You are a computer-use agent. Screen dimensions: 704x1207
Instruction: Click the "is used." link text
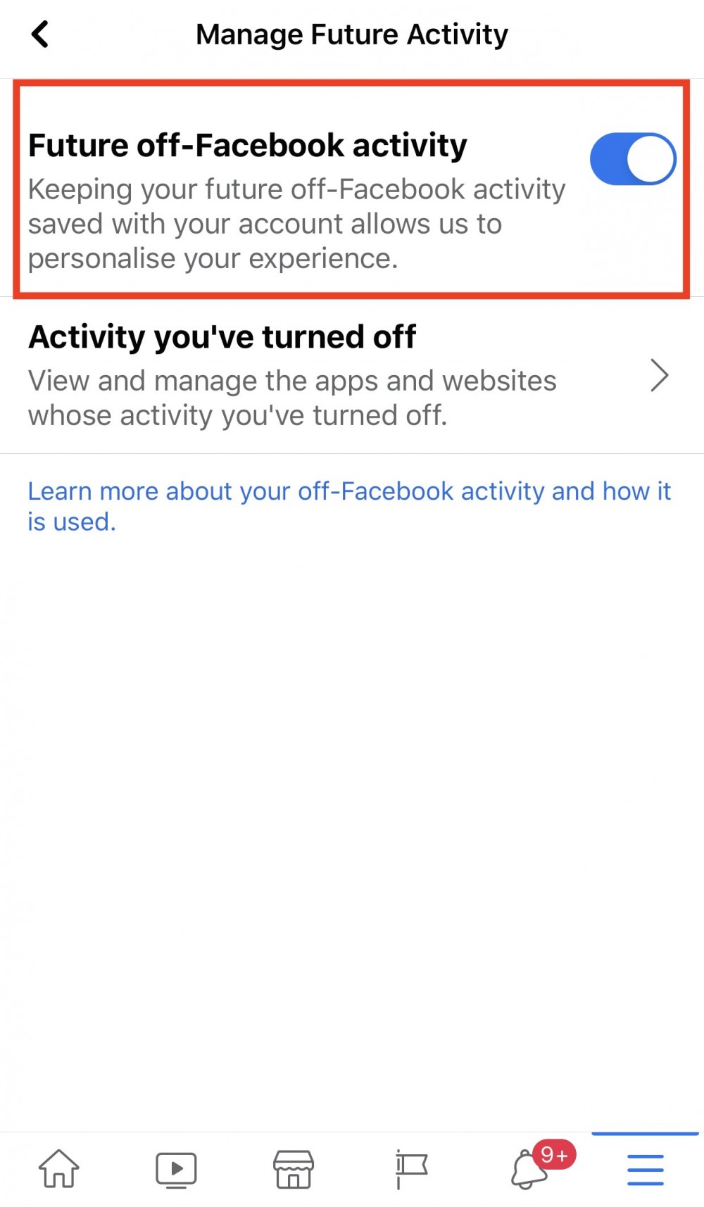[x=72, y=522]
